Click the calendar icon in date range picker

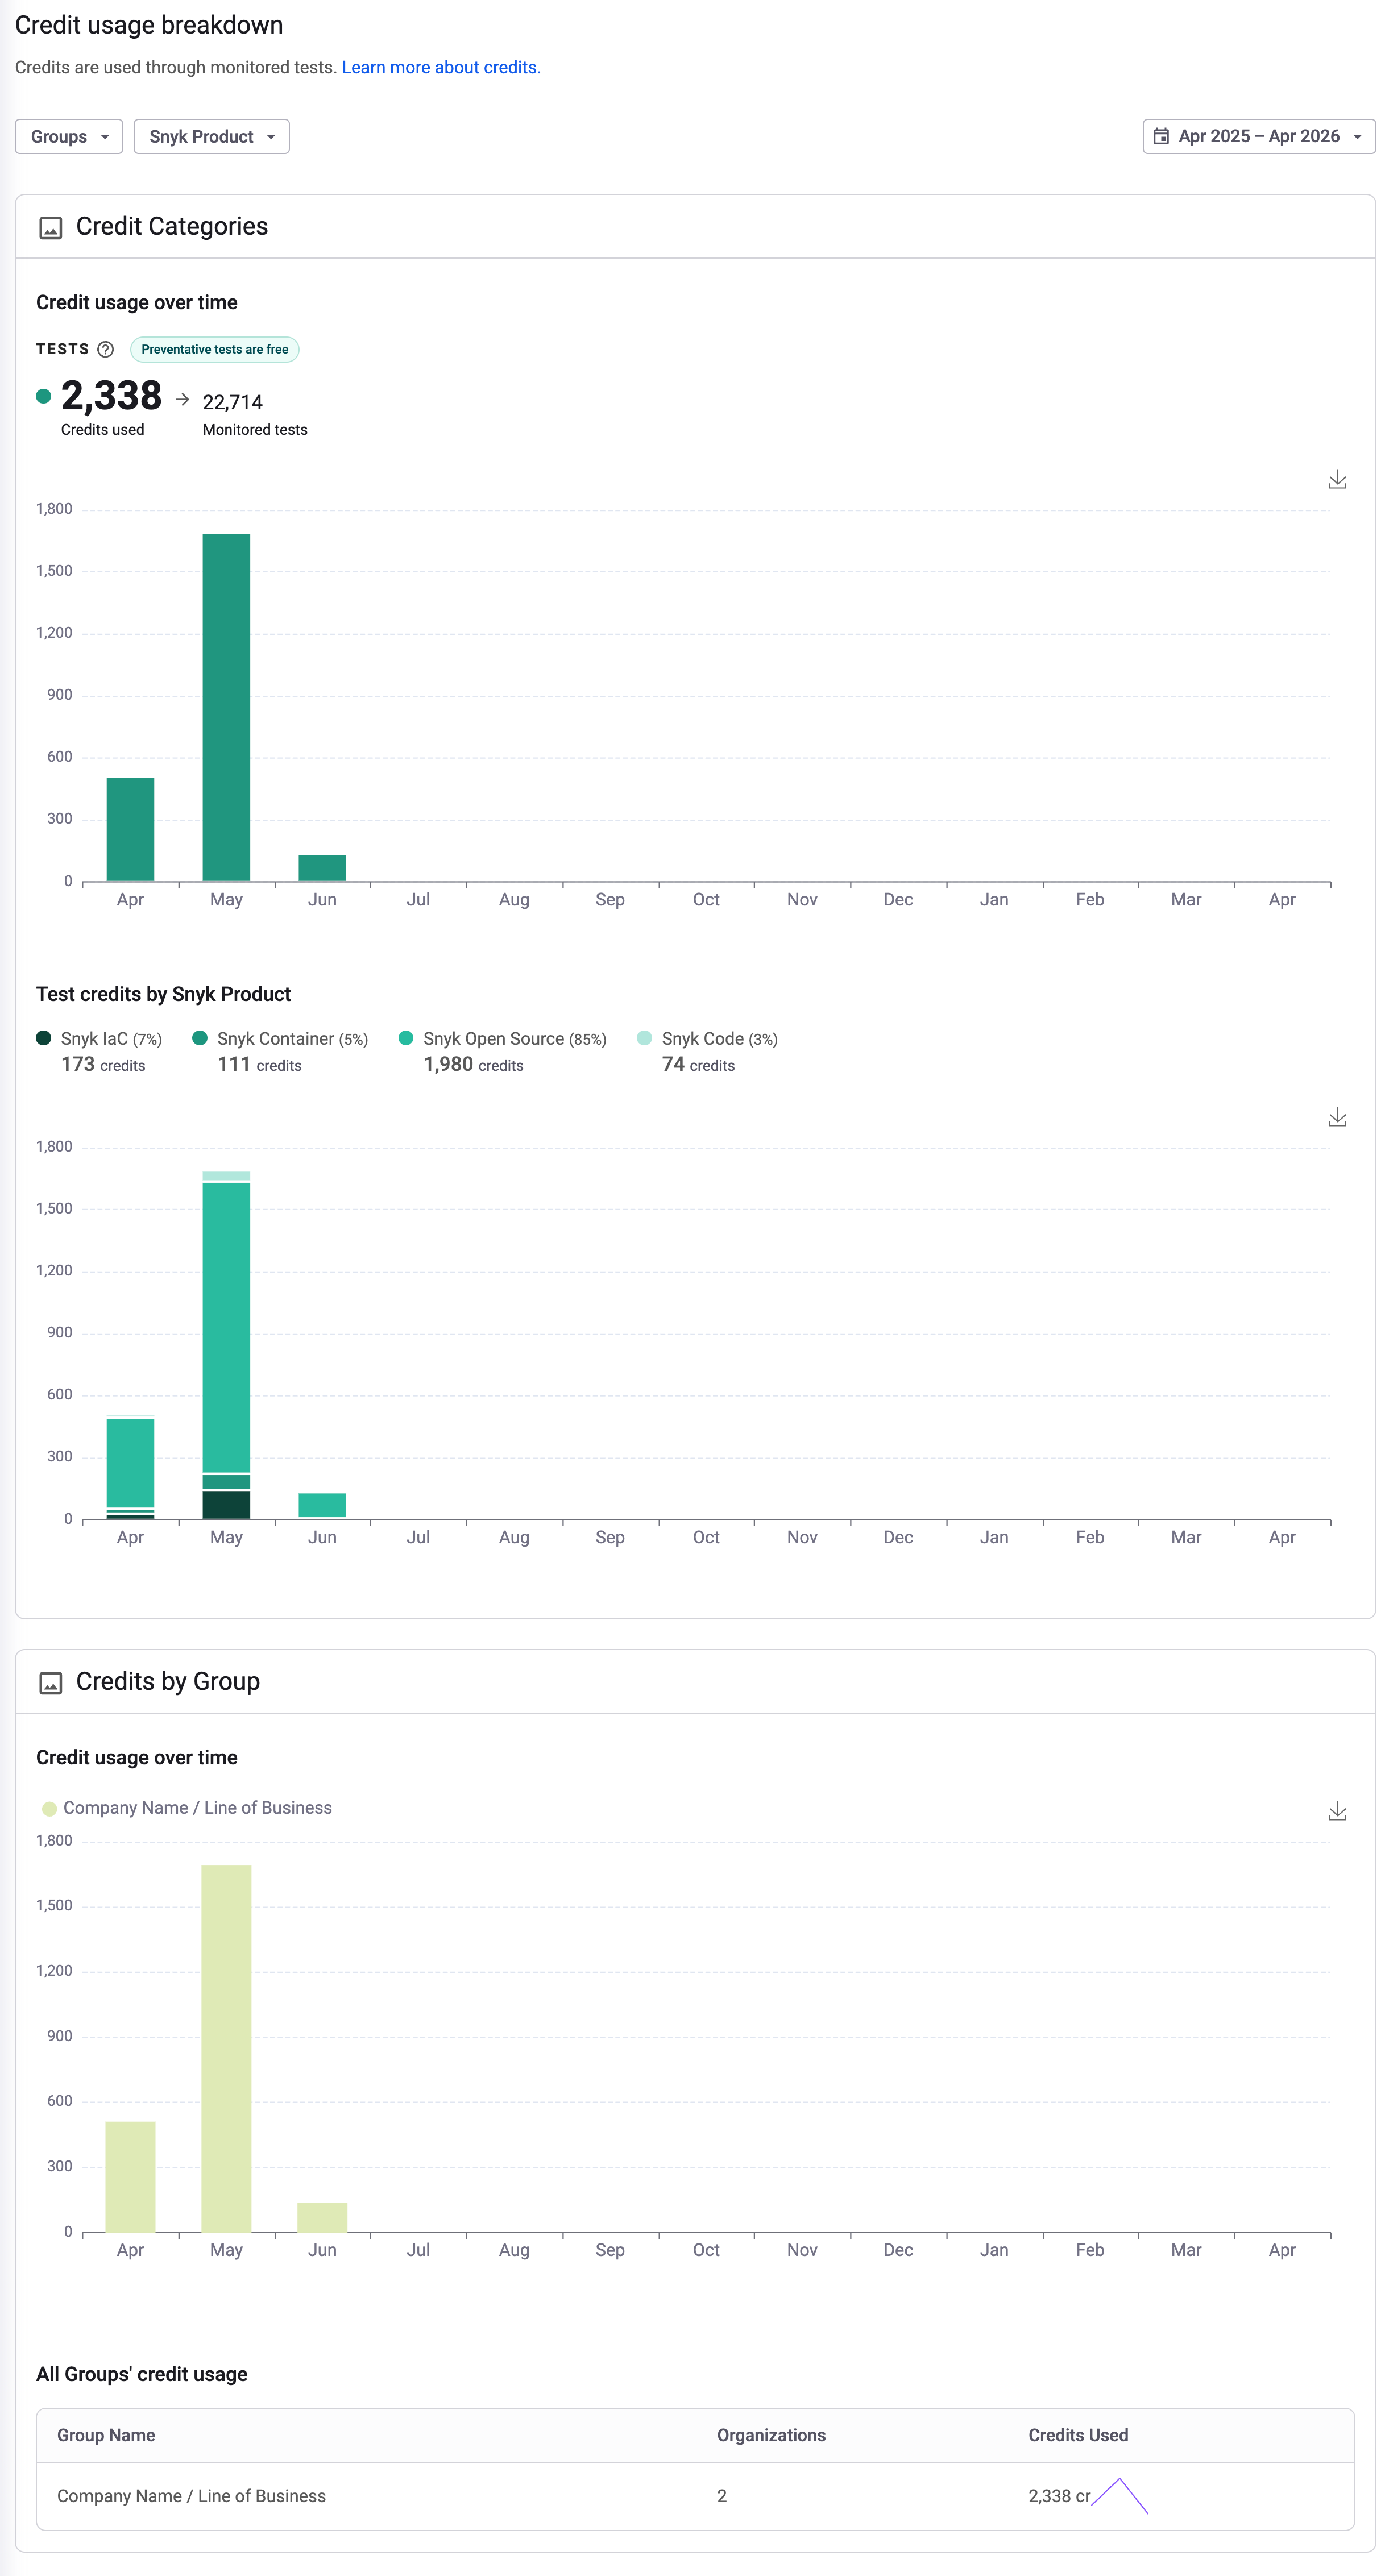[1160, 136]
